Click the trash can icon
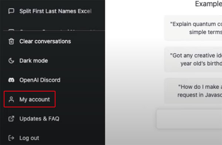Viewport: 222px width, 145px height. tap(11, 41)
